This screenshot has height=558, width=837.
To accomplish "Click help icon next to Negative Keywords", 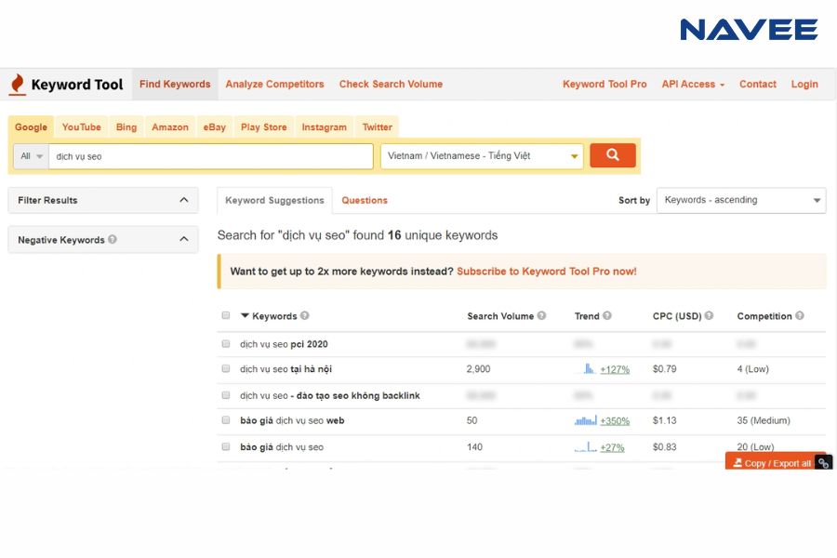I will click(113, 239).
